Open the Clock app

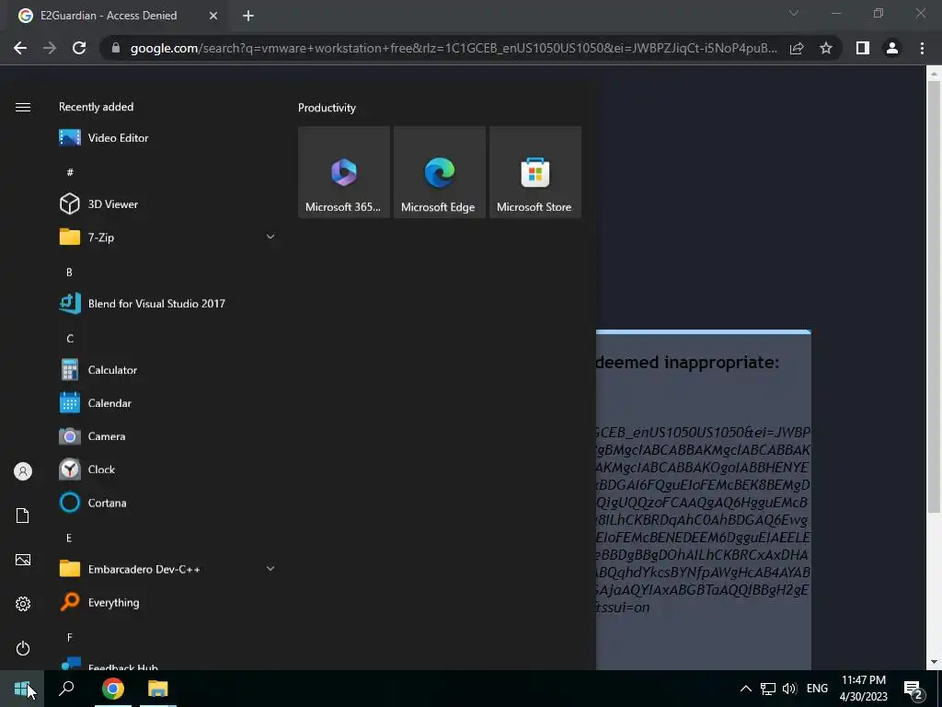pos(167,469)
